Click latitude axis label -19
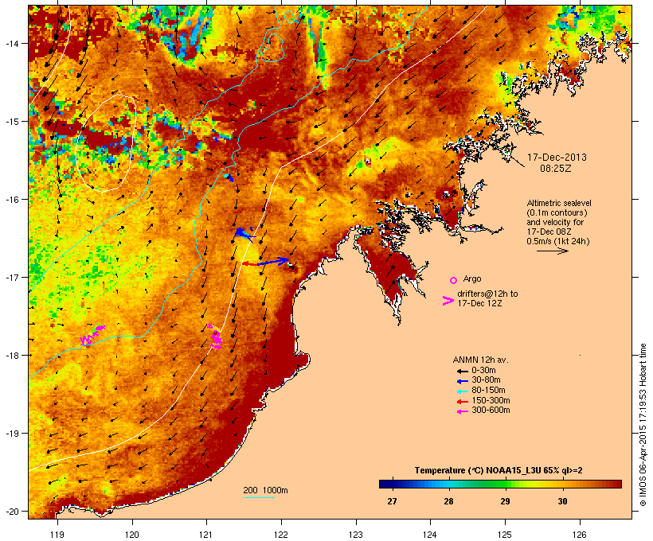Viewport: 653px width, 541px height. coord(11,434)
